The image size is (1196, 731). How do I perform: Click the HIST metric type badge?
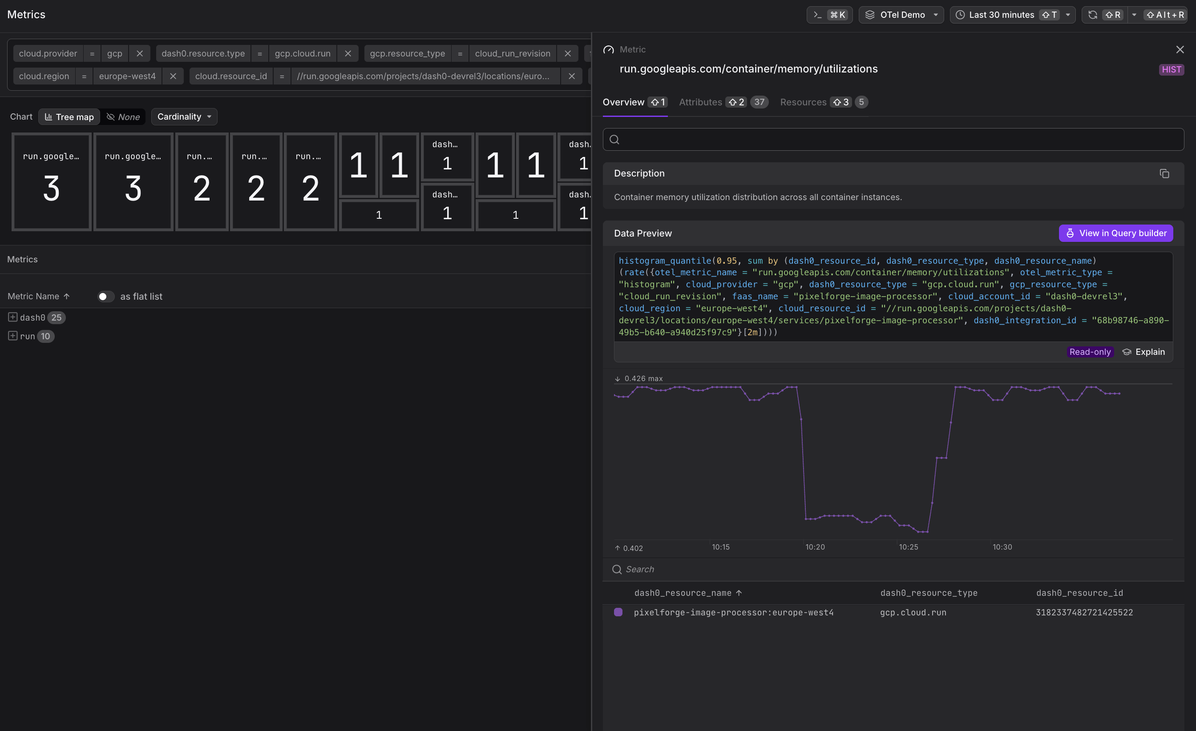click(1171, 69)
